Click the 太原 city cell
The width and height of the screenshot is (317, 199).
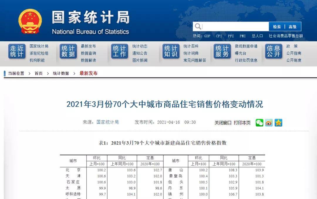coord(73,188)
